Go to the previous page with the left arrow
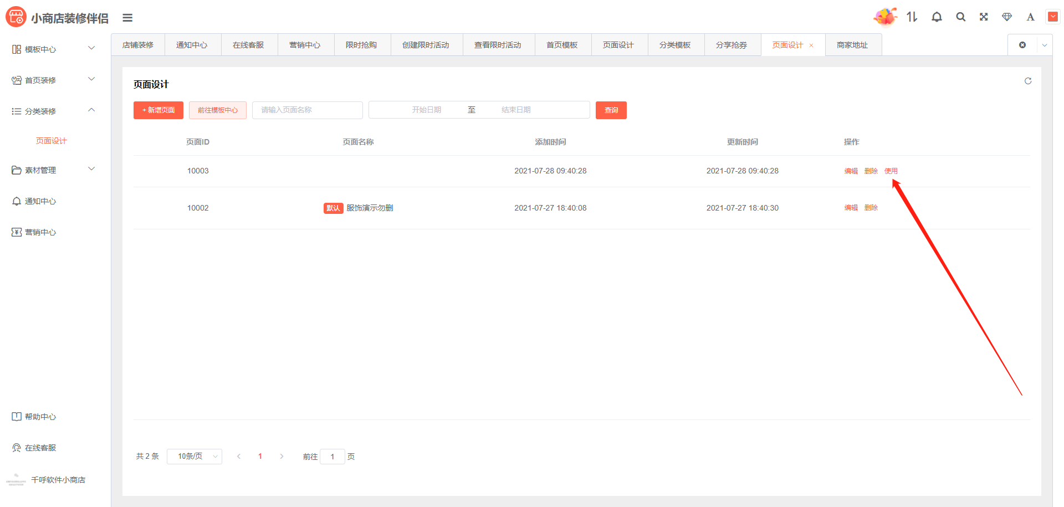 tap(239, 457)
